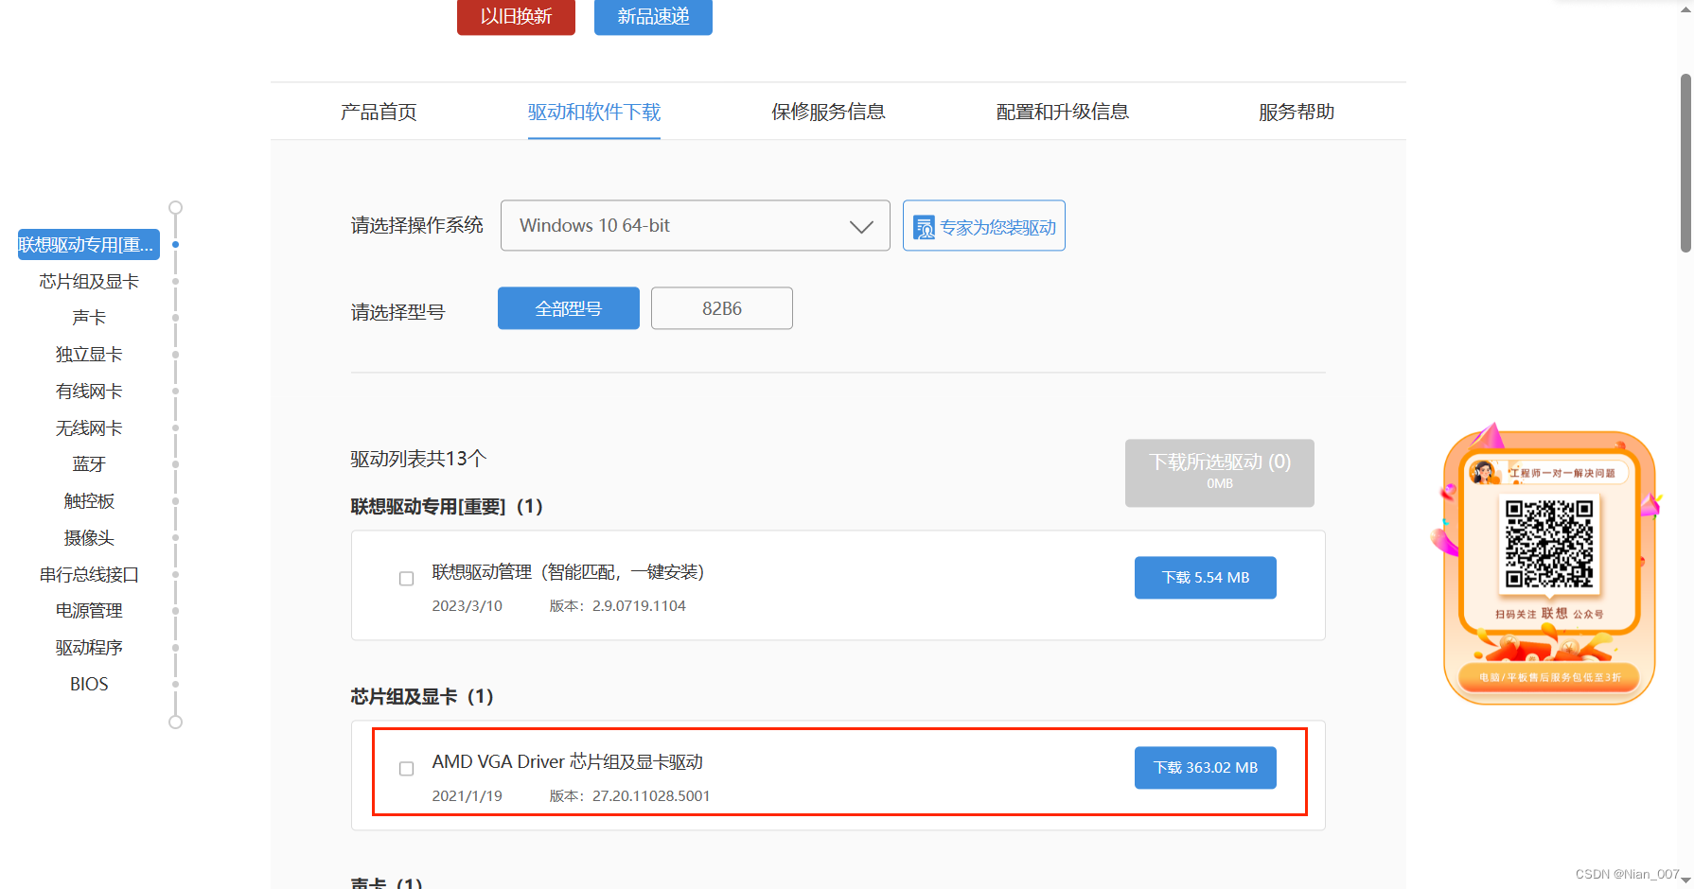Check the AMD VGA Driver checkbox
The image size is (1694, 889).
(407, 769)
